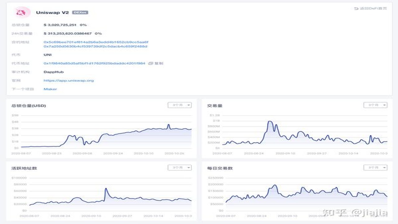Click the 审计机构 row label
Viewport: 398px width, 224px height.
tap(20, 72)
